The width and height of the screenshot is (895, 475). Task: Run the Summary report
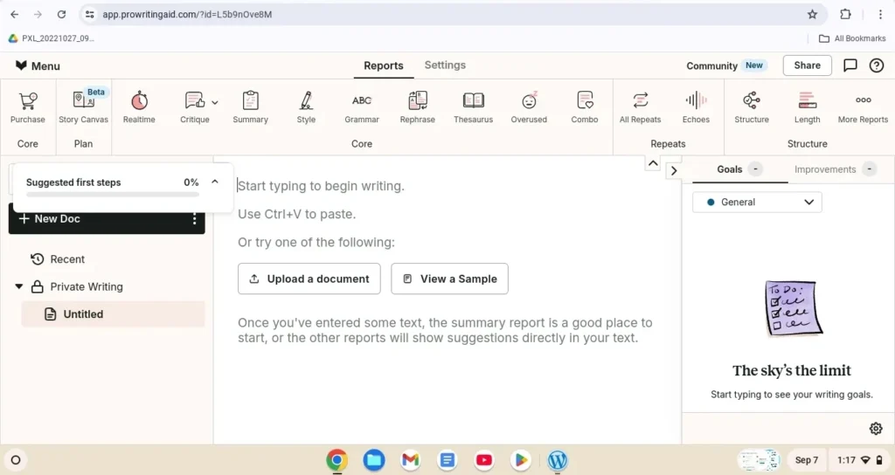point(250,107)
